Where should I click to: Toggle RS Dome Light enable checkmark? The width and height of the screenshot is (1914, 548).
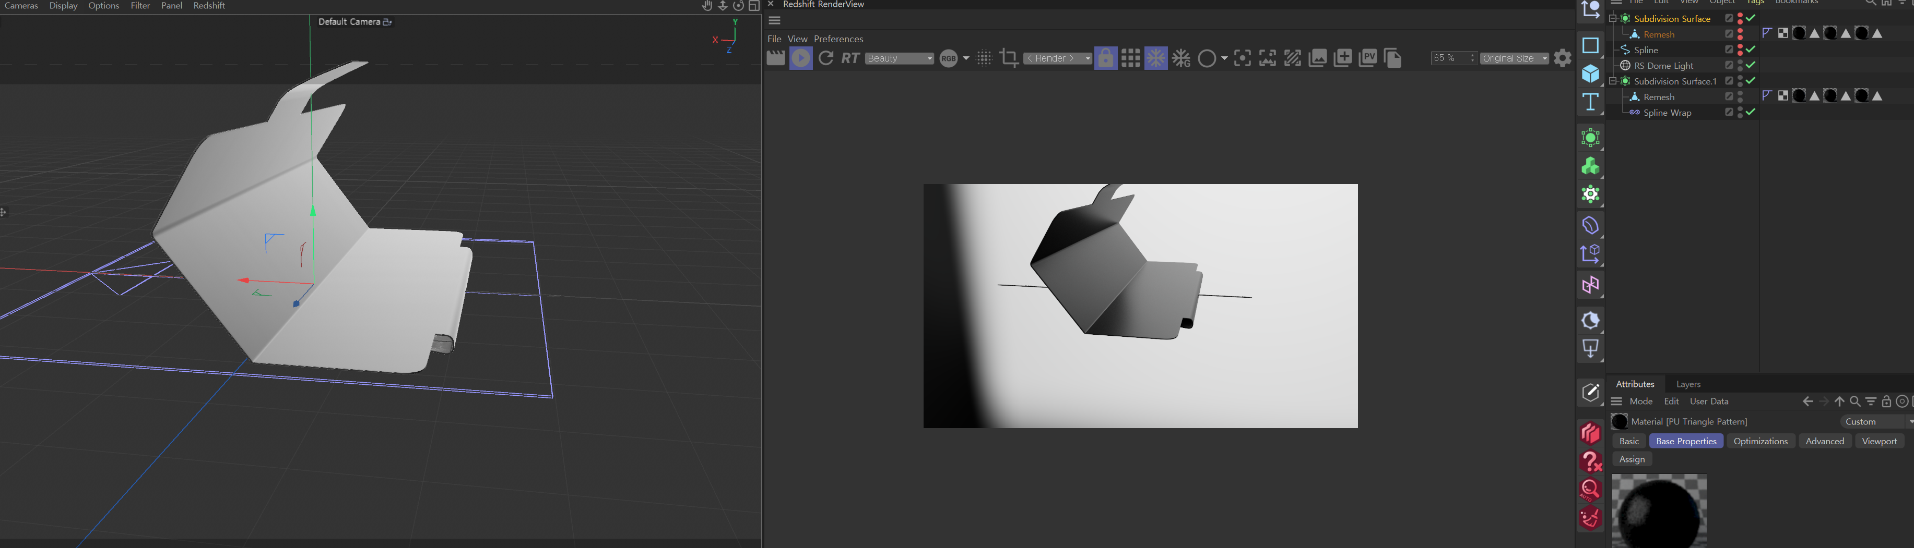coord(1751,65)
